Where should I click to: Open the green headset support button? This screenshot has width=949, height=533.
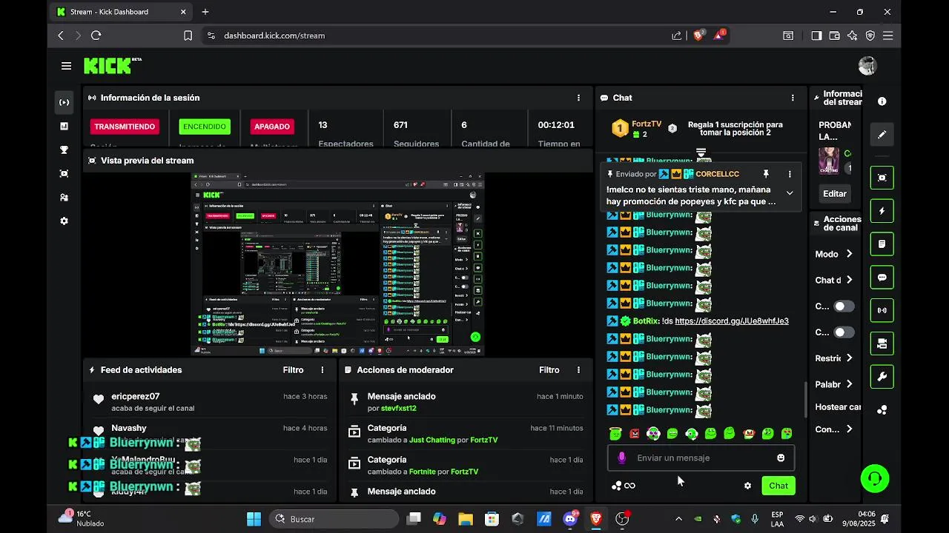pyautogui.click(x=875, y=478)
